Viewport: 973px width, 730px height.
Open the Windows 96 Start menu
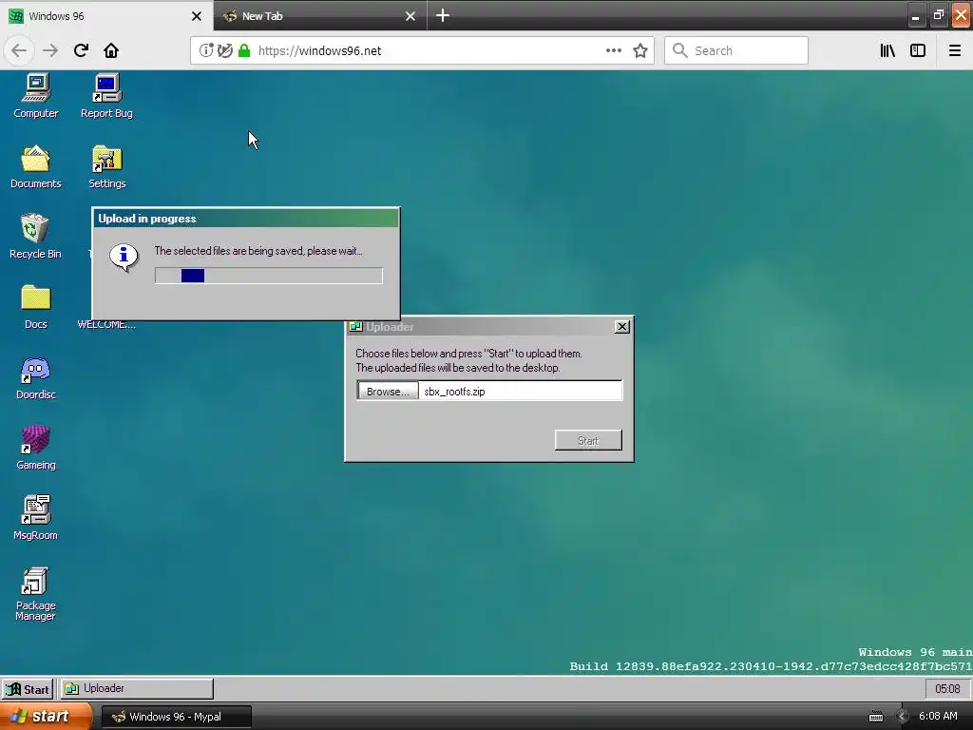coord(28,688)
